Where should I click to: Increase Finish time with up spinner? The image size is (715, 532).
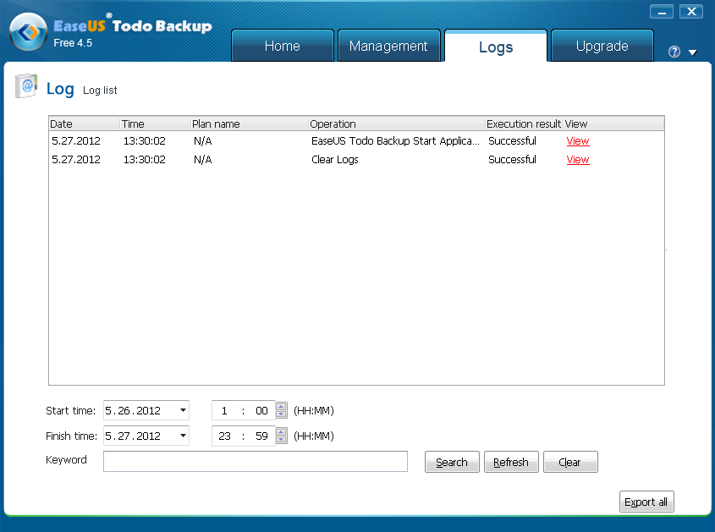pos(282,431)
